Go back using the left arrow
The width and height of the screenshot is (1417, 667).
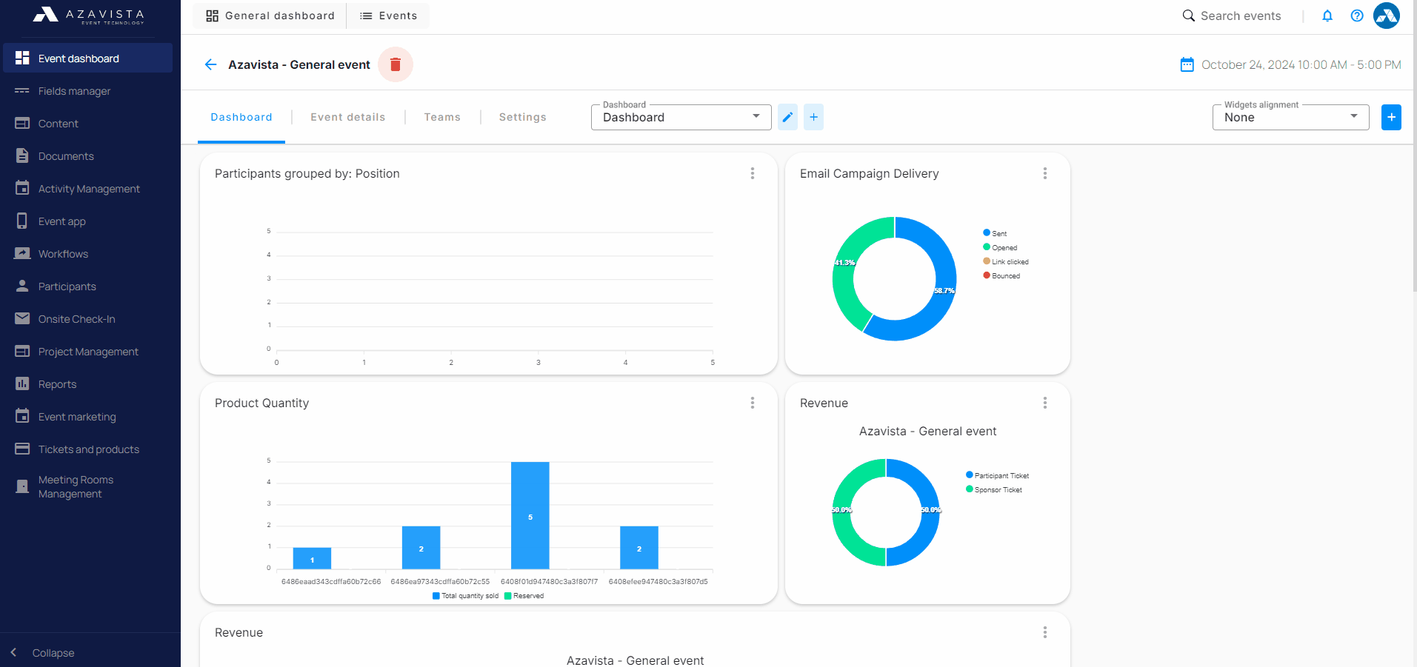coord(210,64)
